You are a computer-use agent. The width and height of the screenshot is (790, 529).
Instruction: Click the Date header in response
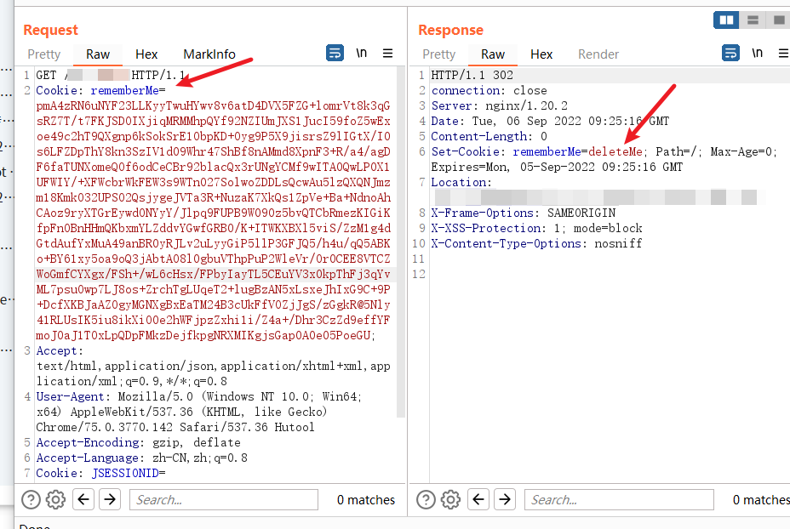550,122
